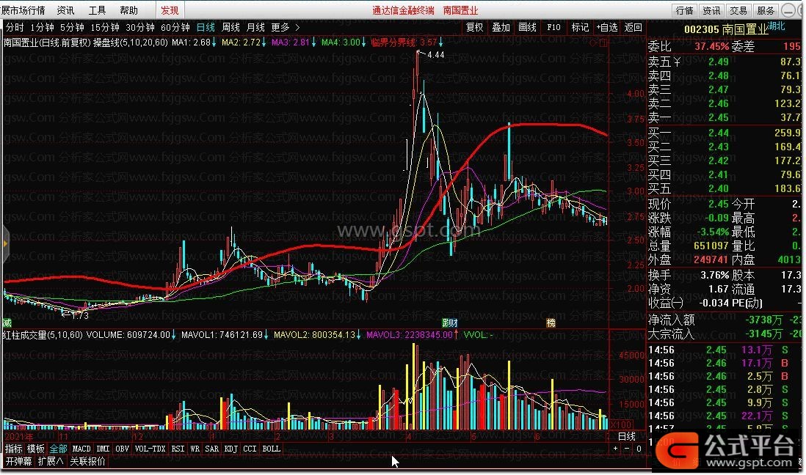
Task: Open the 展市场行情 menu
Action: 23,10
